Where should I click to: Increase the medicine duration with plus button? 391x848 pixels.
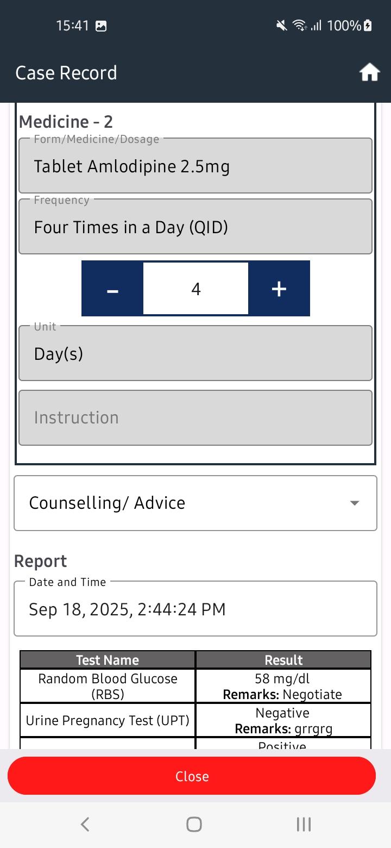tap(279, 289)
